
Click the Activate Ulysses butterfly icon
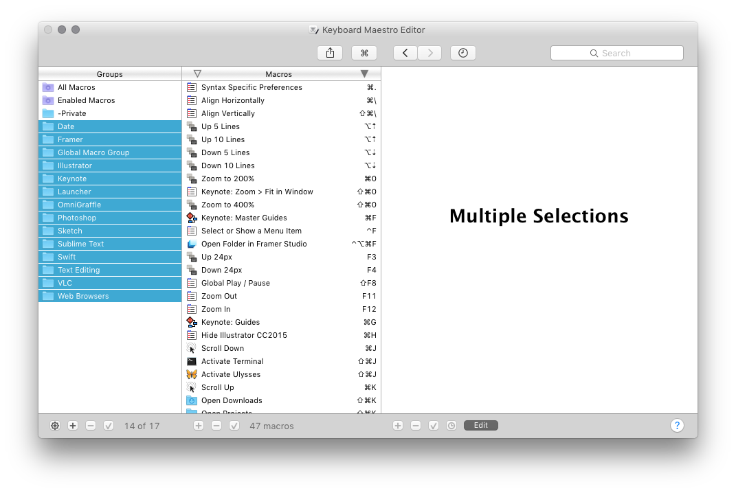(192, 374)
